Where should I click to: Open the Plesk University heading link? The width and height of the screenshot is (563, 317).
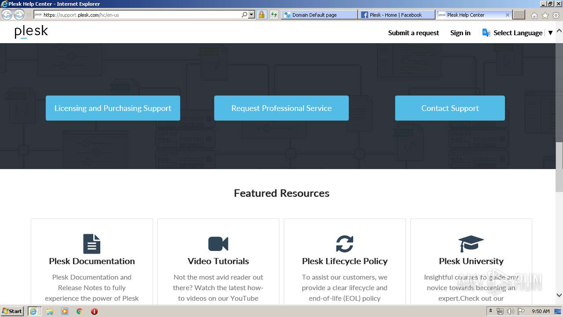(471, 261)
